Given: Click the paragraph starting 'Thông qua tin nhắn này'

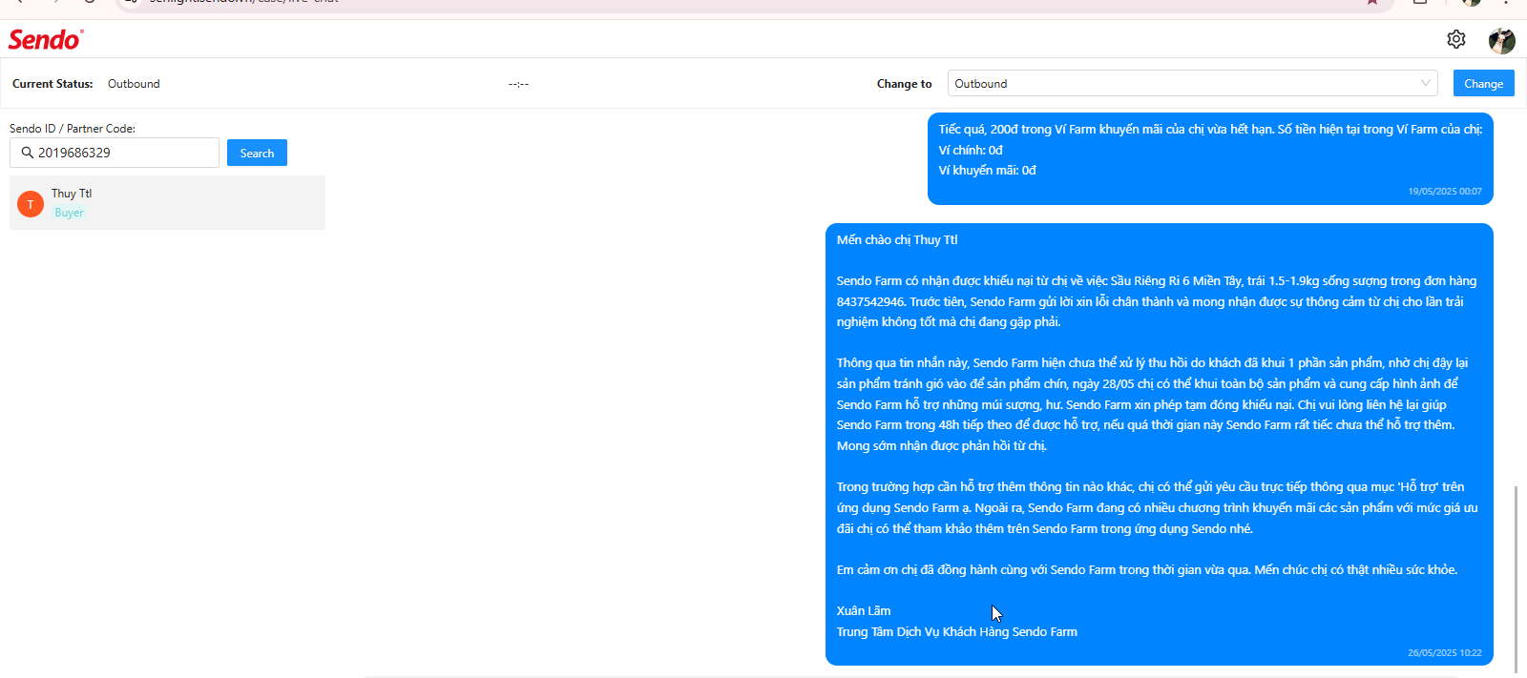Looking at the screenshot, I should point(1152,404).
